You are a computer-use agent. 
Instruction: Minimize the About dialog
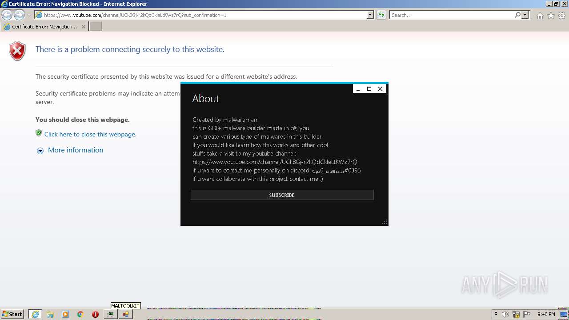(358, 89)
